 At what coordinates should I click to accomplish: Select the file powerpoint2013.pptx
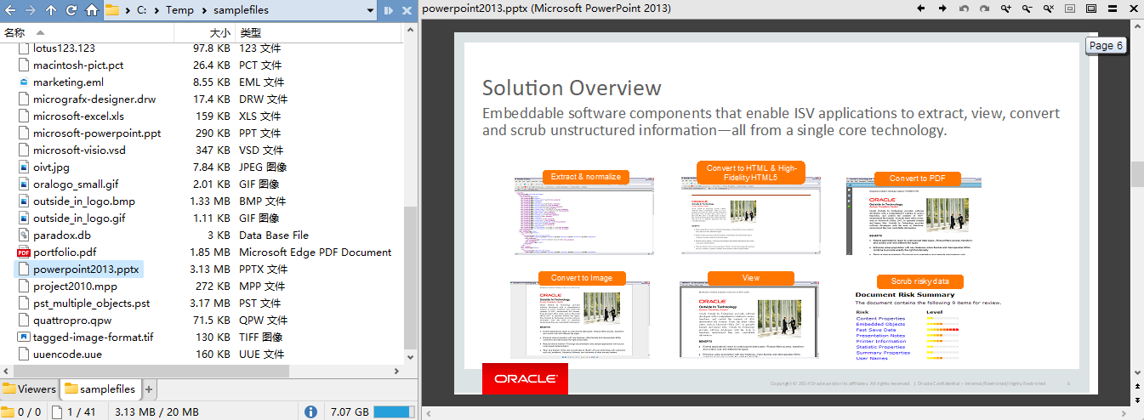pyautogui.click(x=86, y=270)
